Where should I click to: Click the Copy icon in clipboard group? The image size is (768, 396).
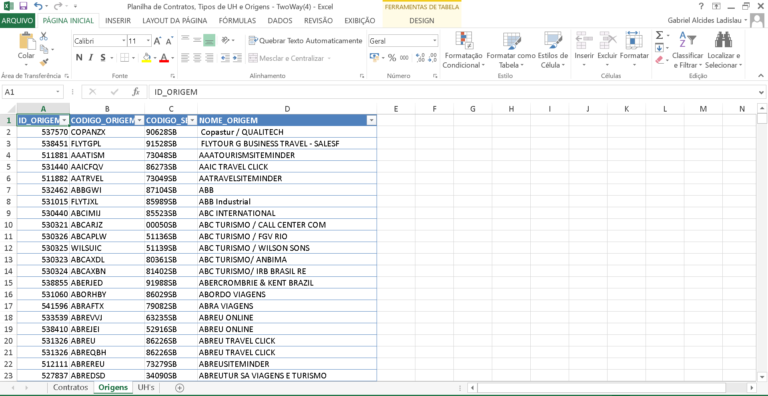pyautogui.click(x=44, y=49)
